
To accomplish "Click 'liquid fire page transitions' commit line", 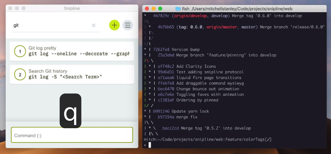I will click(x=199, y=78).
